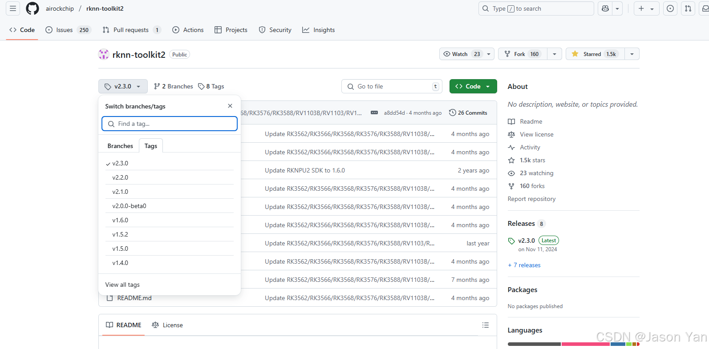This screenshot has height=349, width=709.
Task: Select tag v1.5.2
Action: 170,234
